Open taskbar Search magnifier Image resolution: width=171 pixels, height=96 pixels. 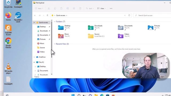click(79, 95)
